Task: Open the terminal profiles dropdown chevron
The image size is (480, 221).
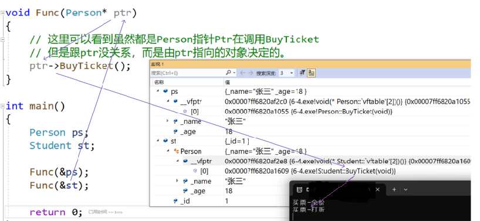Action: [x=405, y=189]
